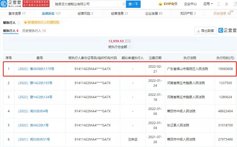Open case (2022)粤0608执1179号
Viewport: 237px width, 147px height.
36,69
